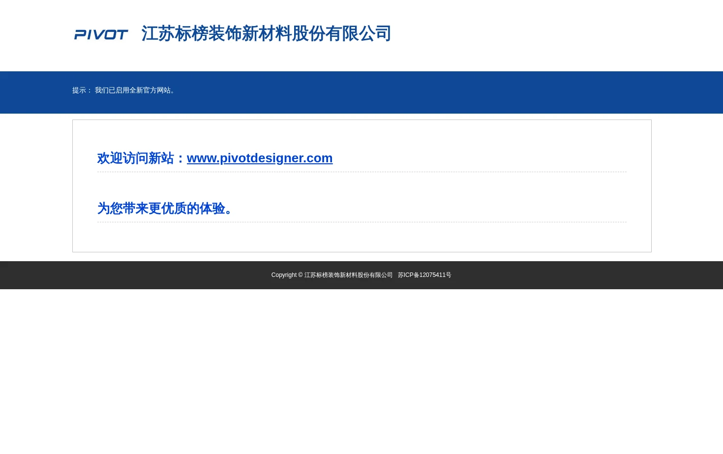Click the text 为您带来更优质的体验。

point(168,209)
